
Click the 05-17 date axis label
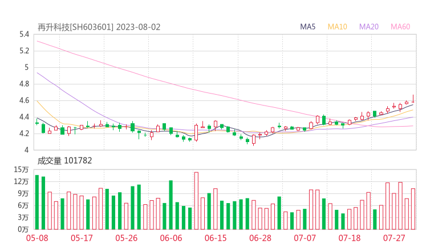coord(82,238)
